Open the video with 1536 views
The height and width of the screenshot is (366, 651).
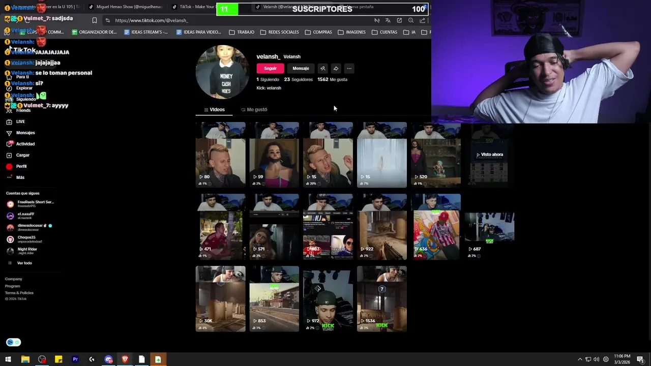(x=382, y=299)
